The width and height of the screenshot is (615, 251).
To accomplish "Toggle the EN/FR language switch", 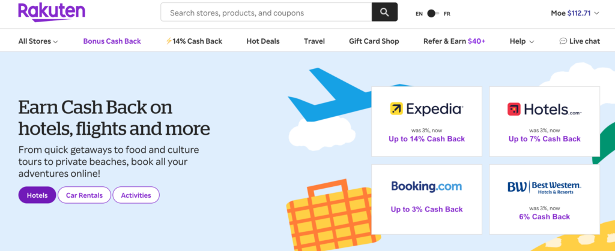I will pos(432,13).
